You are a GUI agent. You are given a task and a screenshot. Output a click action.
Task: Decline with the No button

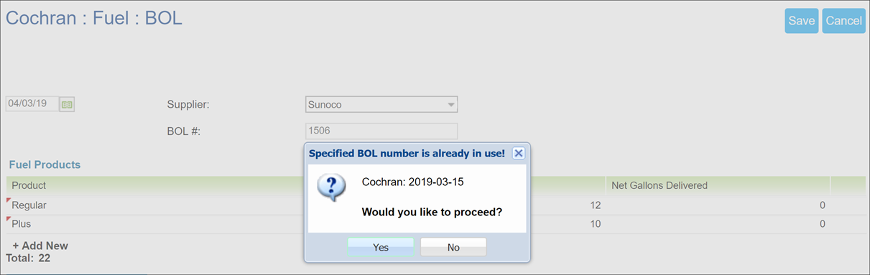pyautogui.click(x=453, y=247)
